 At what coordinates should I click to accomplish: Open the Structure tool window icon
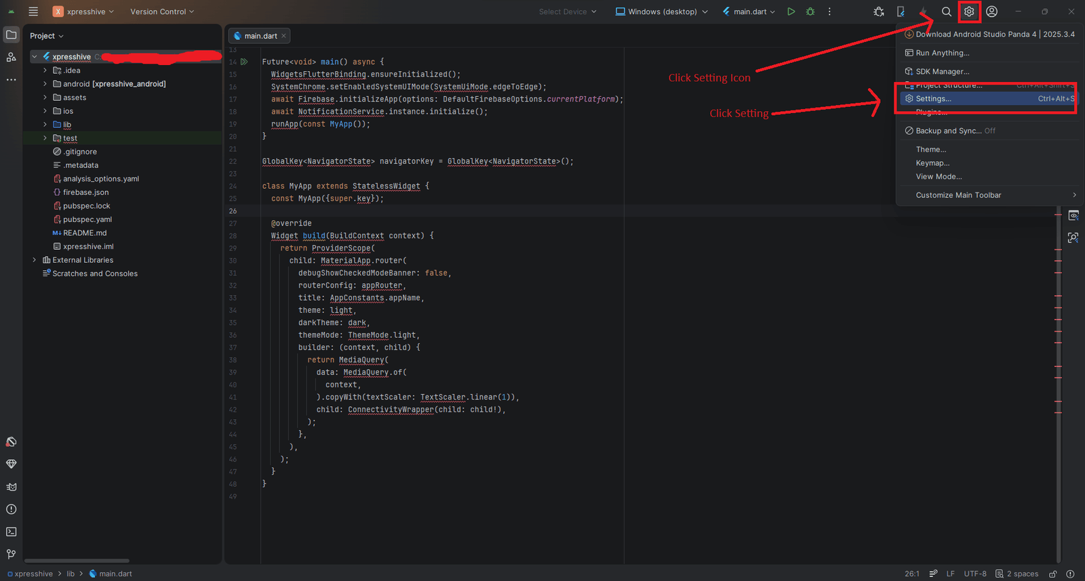(12, 57)
